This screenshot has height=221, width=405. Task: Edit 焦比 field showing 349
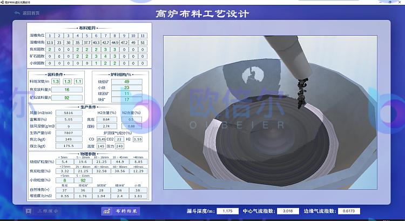pyautogui.click(x=69, y=139)
